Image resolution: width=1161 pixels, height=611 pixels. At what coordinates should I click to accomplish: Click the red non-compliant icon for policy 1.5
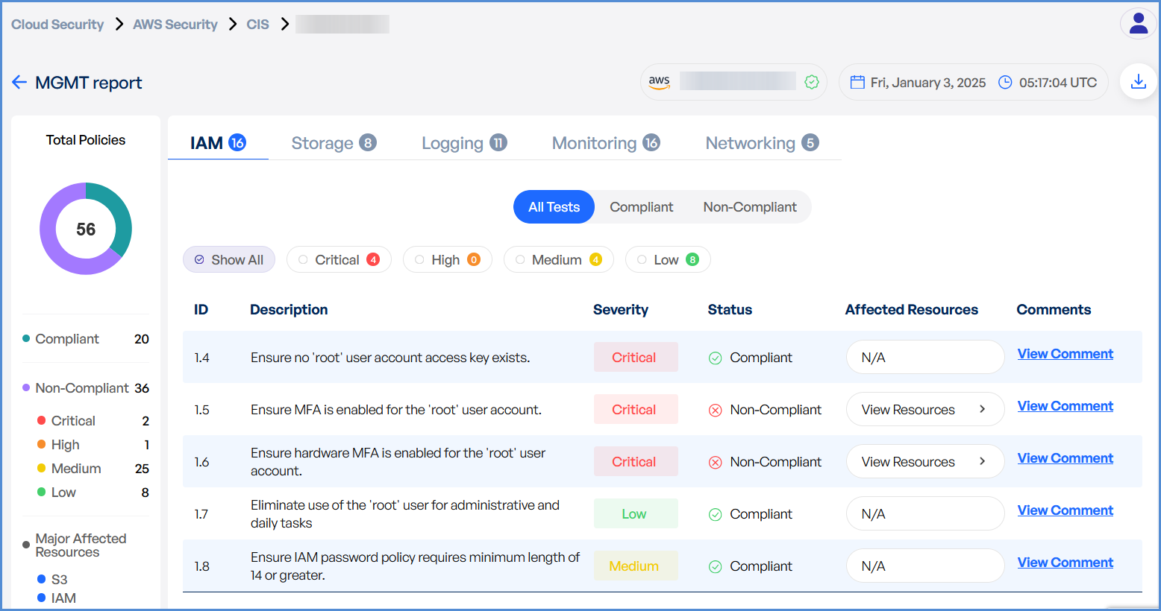pos(715,411)
